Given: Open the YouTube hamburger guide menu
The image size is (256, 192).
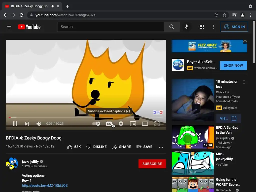Looking at the screenshot, I should click(x=9, y=26).
